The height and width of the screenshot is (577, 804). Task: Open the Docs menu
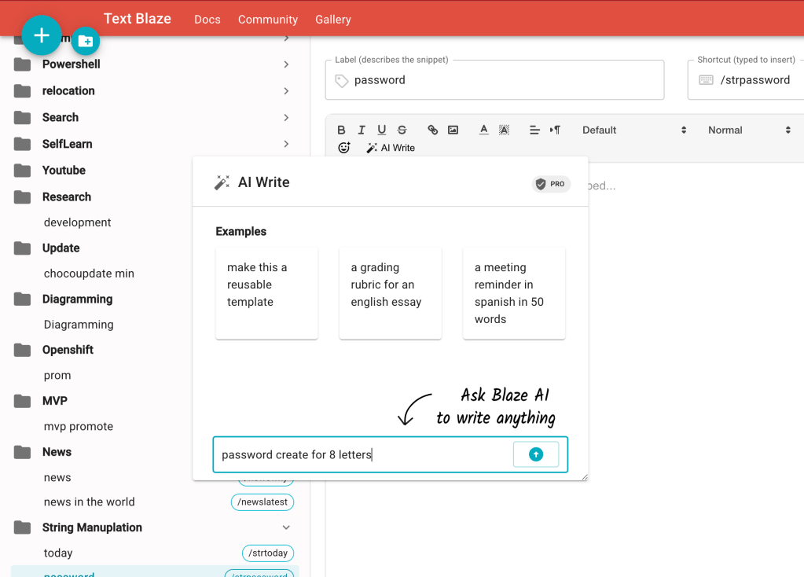tap(207, 20)
